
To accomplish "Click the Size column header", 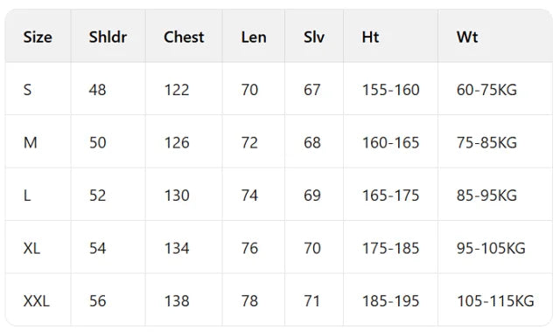I will [38, 37].
